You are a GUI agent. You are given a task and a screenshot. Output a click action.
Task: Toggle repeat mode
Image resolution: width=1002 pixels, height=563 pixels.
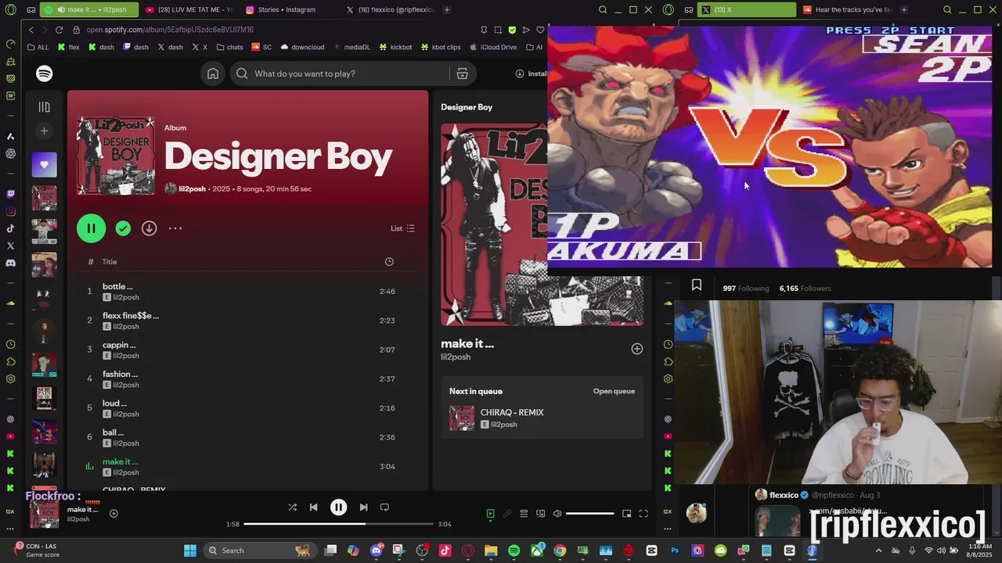point(384,507)
